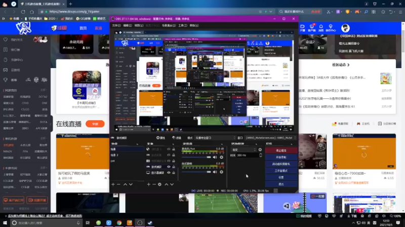The height and width of the screenshot is (227, 405).
Task: Click browser scissors screenshot tool icon
Action: (329, 12)
